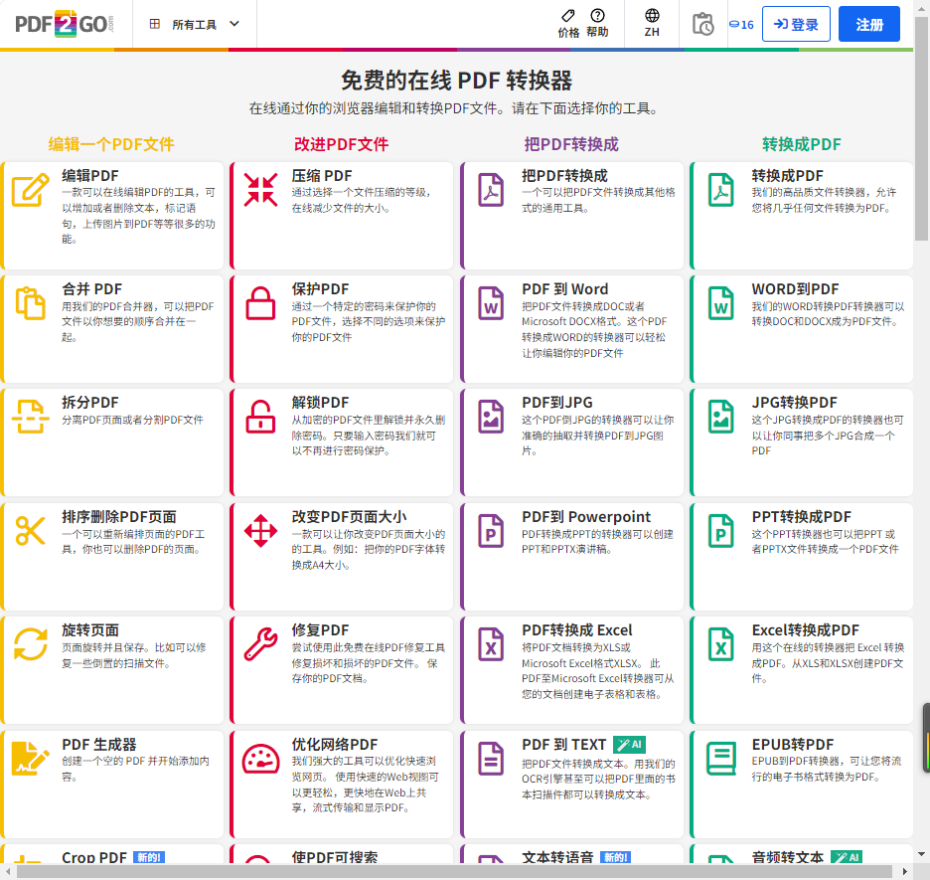Click the credits counter showing 16
Viewport: 930px width, 880px height.
click(741, 24)
